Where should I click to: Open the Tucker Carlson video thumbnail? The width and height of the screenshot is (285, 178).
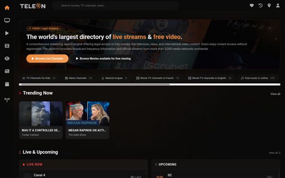point(41,114)
